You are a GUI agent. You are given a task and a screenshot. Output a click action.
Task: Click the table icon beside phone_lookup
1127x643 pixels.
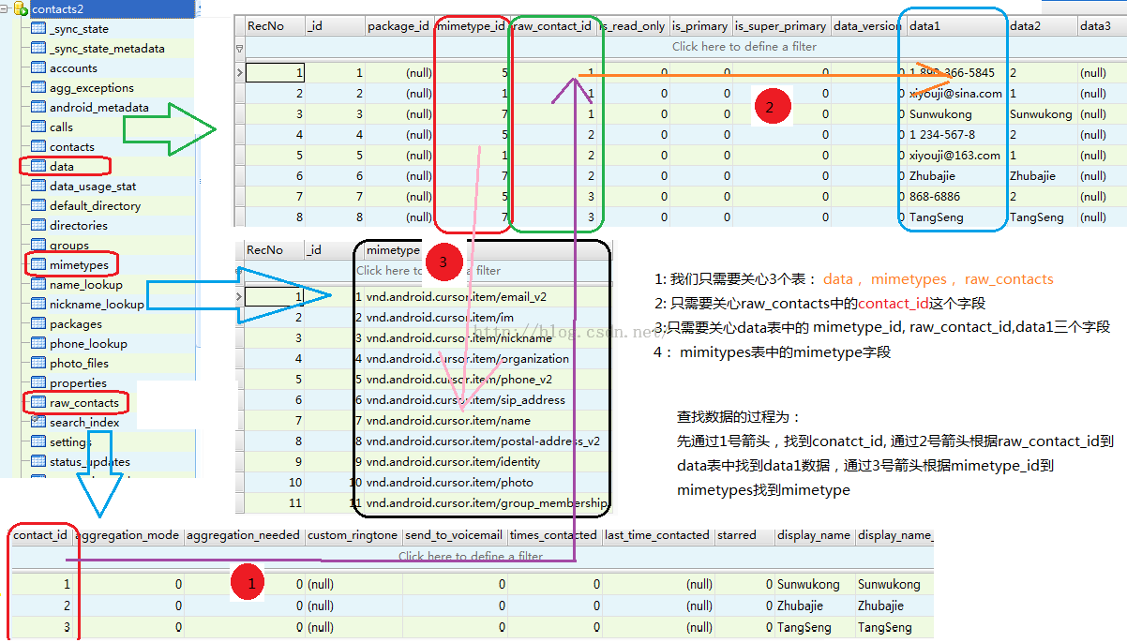(38, 344)
